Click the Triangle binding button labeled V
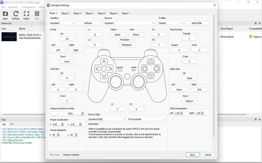Viewport: 262px width, 163px height. pos(189,38)
